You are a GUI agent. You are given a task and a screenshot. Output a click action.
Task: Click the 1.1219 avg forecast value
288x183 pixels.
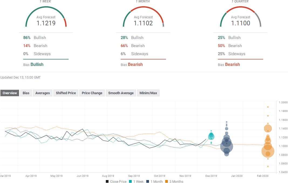click(x=46, y=23)
